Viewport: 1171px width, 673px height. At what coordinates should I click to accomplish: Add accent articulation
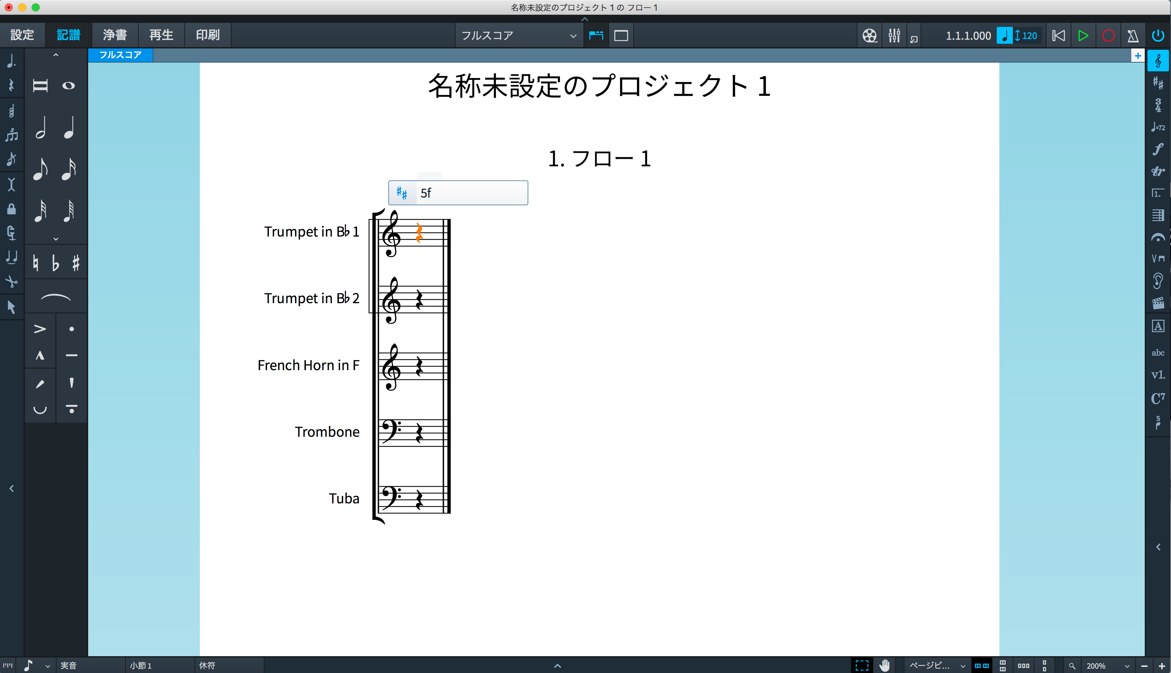click(40, 329)
